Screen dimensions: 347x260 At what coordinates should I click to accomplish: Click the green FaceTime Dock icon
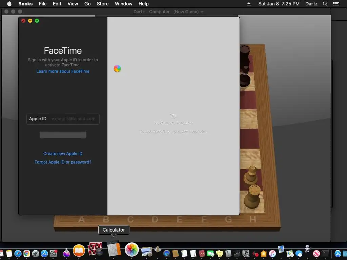click(x=211, y=253)
